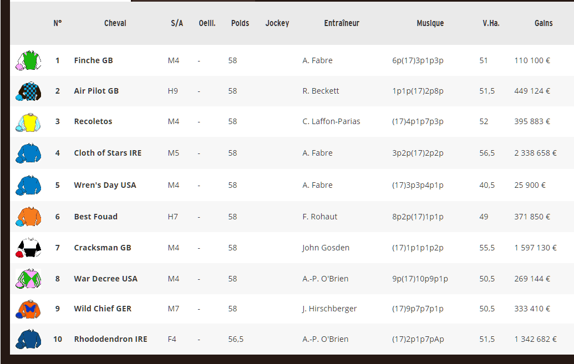Viewport: 574px width, 364px height.
Task: Select the Recoletos horse name
Action: (x=93, y=121)
